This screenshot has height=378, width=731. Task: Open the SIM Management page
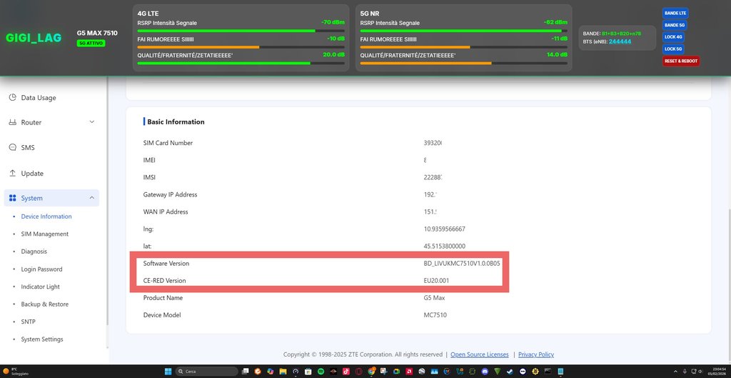(44, 234)
